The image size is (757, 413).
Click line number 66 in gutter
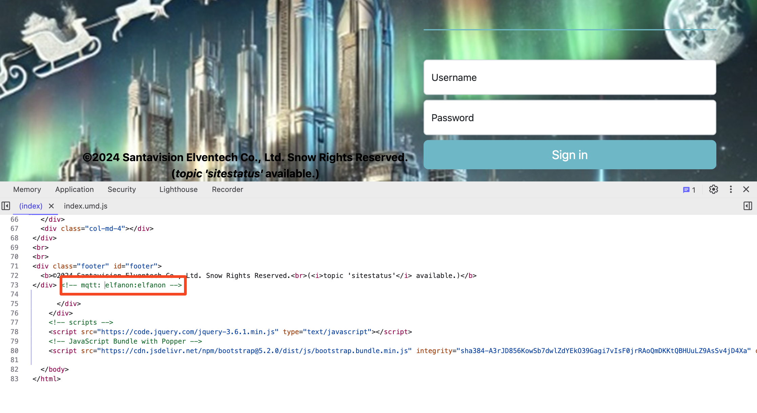(14, 219)
